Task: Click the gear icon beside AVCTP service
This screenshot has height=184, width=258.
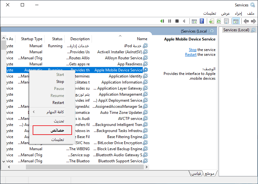Action: 145,118
